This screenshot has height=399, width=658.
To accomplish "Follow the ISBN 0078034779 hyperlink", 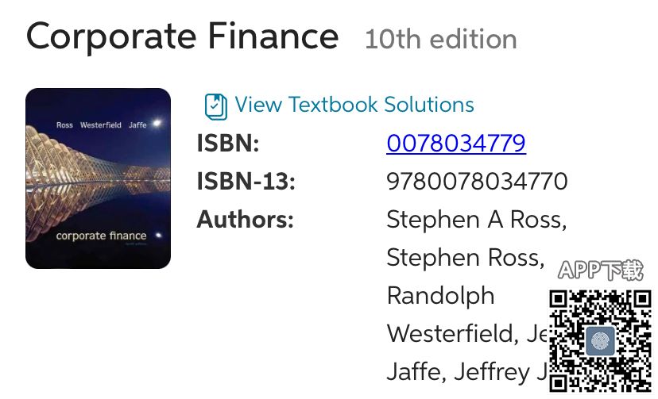I will coord(455,144).
